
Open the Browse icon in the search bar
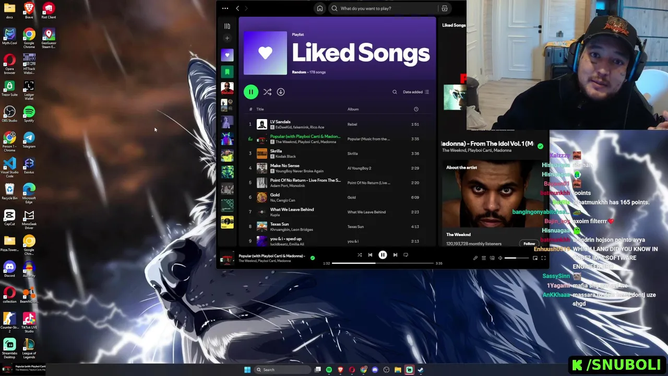click(445, 8)
